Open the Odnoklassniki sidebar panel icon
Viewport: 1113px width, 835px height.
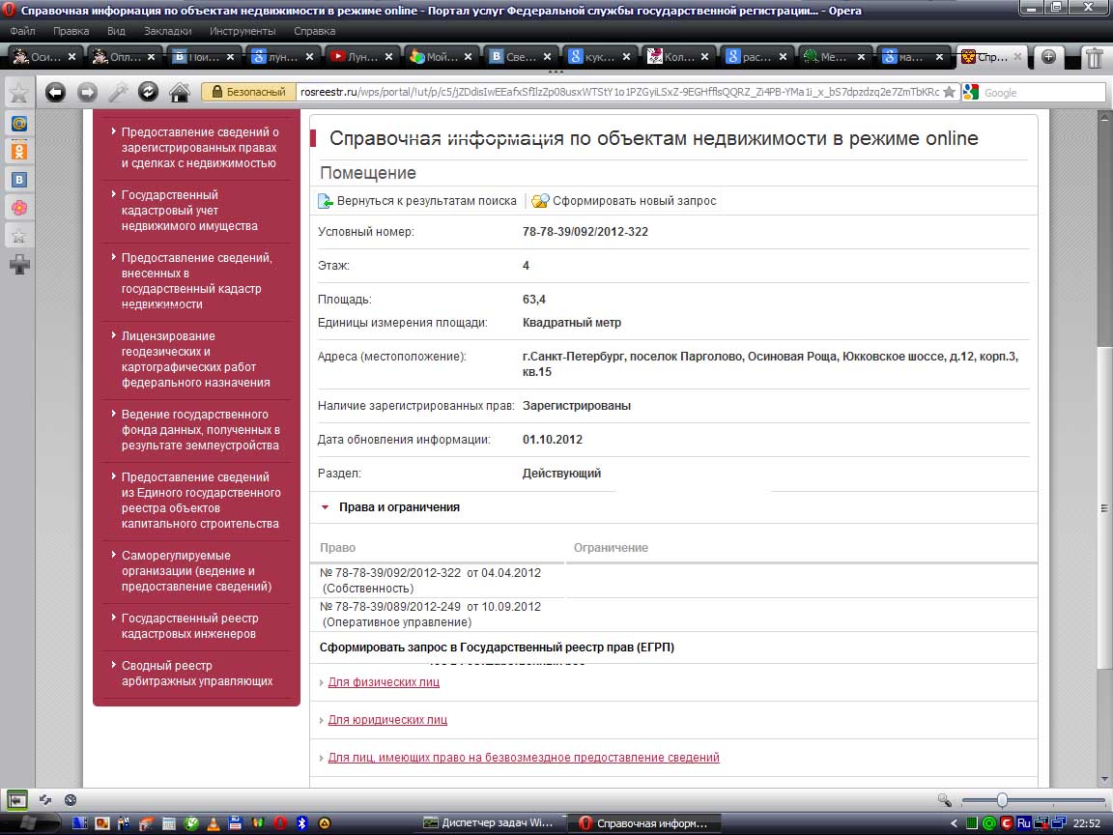(x=18, y=151)
